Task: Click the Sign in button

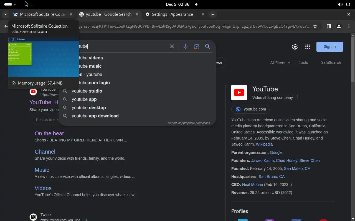Action: [x=329, y=47]
